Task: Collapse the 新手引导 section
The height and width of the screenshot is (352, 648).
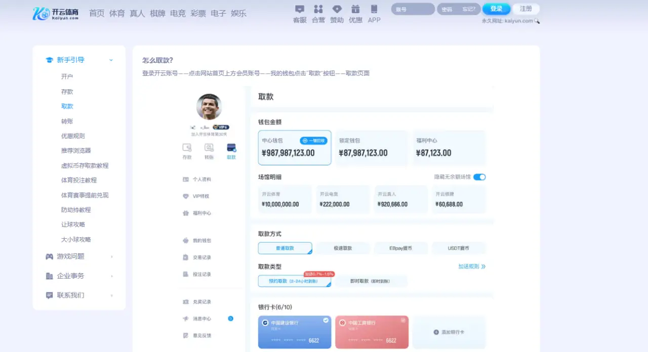Action: pyautogui.click(x=111, y=59)
